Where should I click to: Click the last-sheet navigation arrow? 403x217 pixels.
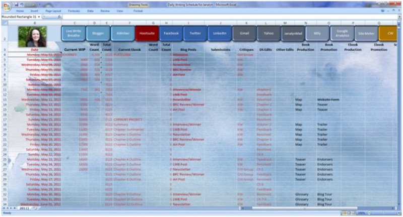[15, 208]
